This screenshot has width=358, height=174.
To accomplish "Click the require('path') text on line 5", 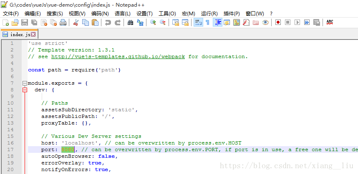I will click(96, 70).
